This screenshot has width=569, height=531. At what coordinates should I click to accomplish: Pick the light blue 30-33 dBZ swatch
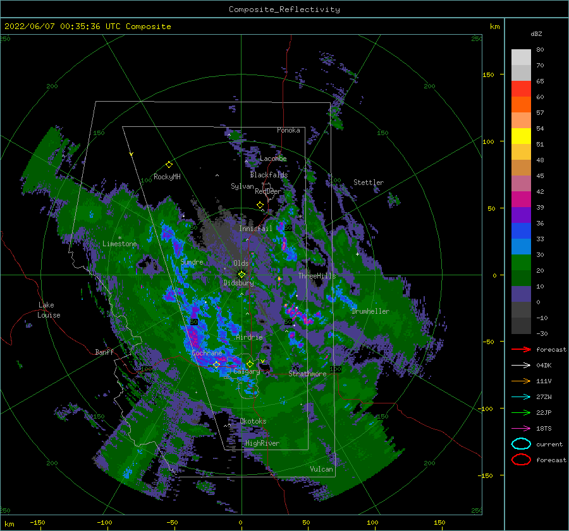[521, 246]
